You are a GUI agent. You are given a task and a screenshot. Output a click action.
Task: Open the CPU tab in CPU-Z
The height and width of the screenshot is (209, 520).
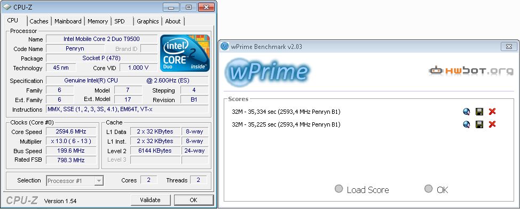13,20
